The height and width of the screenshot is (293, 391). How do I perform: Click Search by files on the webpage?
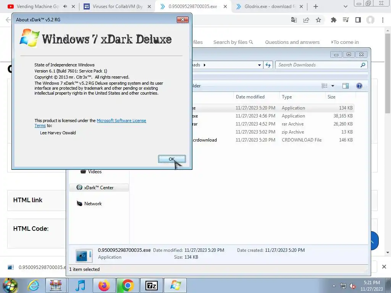(233, 42)
